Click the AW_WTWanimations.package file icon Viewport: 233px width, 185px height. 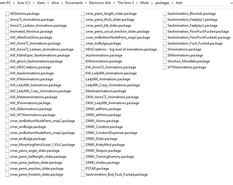(x=7, y=115)
